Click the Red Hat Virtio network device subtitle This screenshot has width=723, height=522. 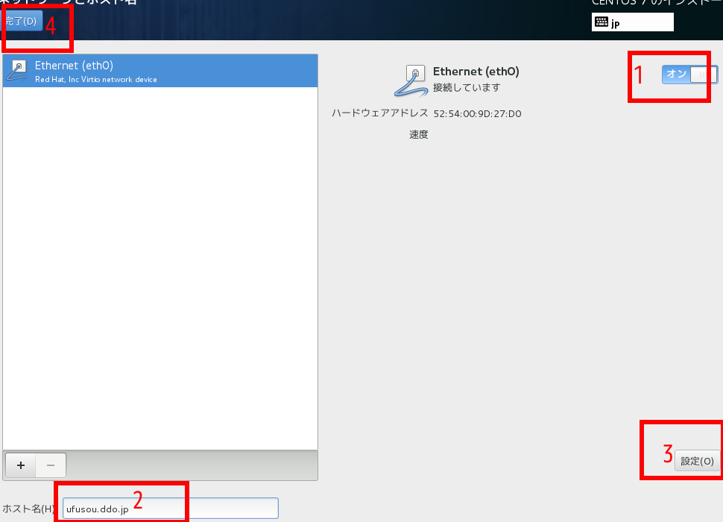(x=95, y=79)
